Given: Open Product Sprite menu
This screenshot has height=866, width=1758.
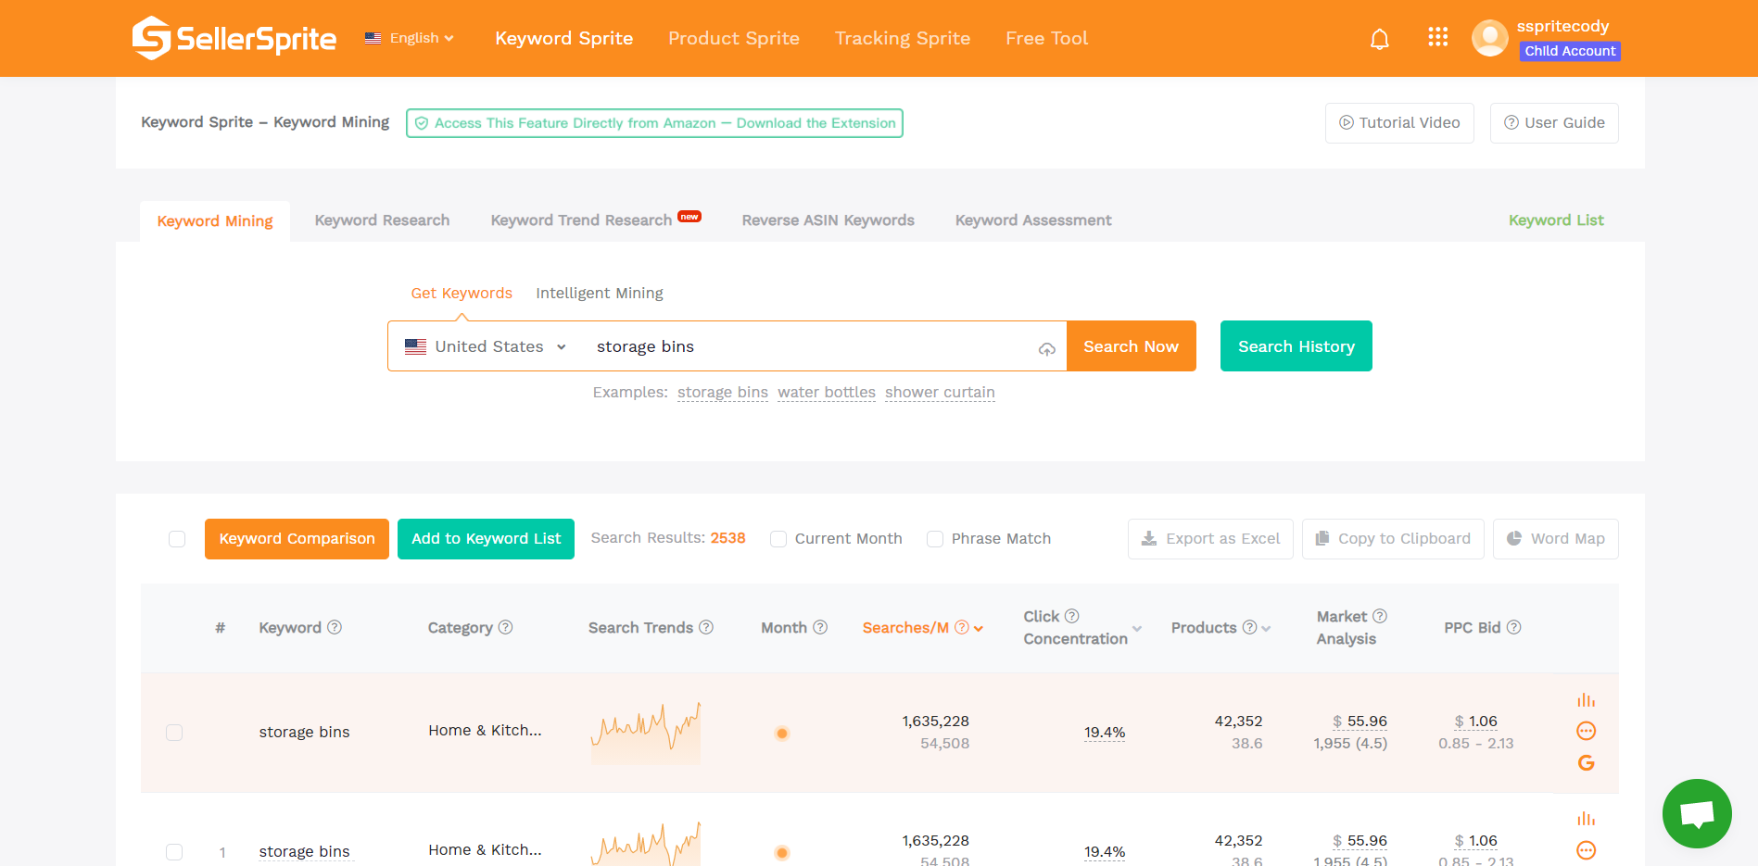Looking at the screenshot, I should tap(733, 38).
